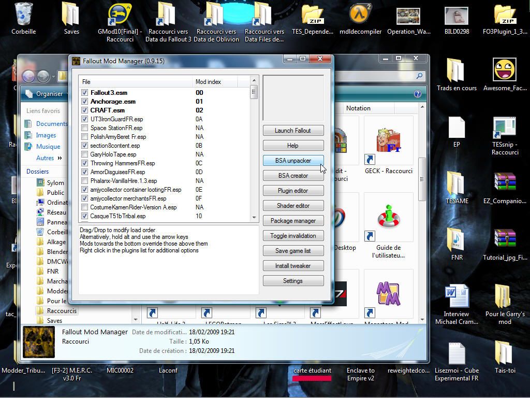
Task: Open Guide de l'utilisateur shortcut in Explorer
Action: 388,226
